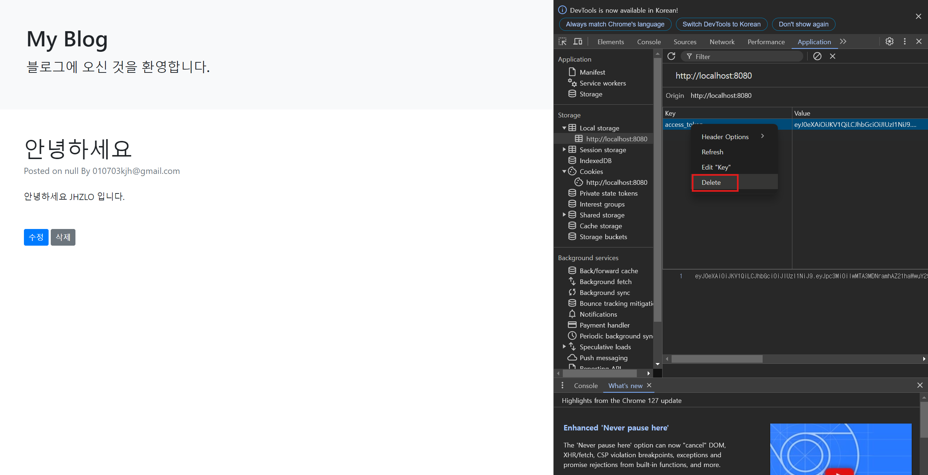
Task: Click the inspect element picker icon
Action: coord(562,42)
